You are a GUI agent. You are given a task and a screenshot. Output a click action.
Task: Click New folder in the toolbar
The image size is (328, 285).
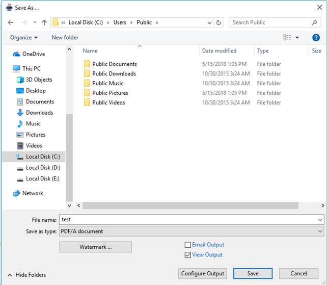pyautogui.click(x=65, y=38)
